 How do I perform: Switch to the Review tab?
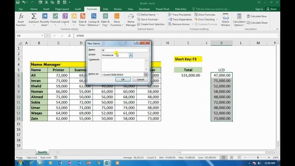point(118,9)
